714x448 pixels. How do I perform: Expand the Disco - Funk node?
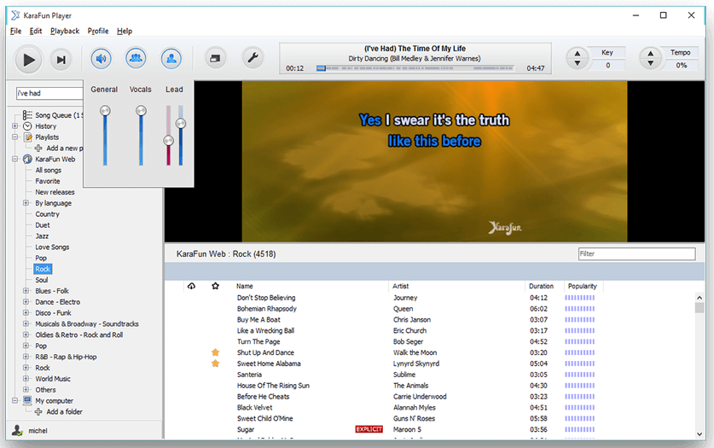click(26, 313)
